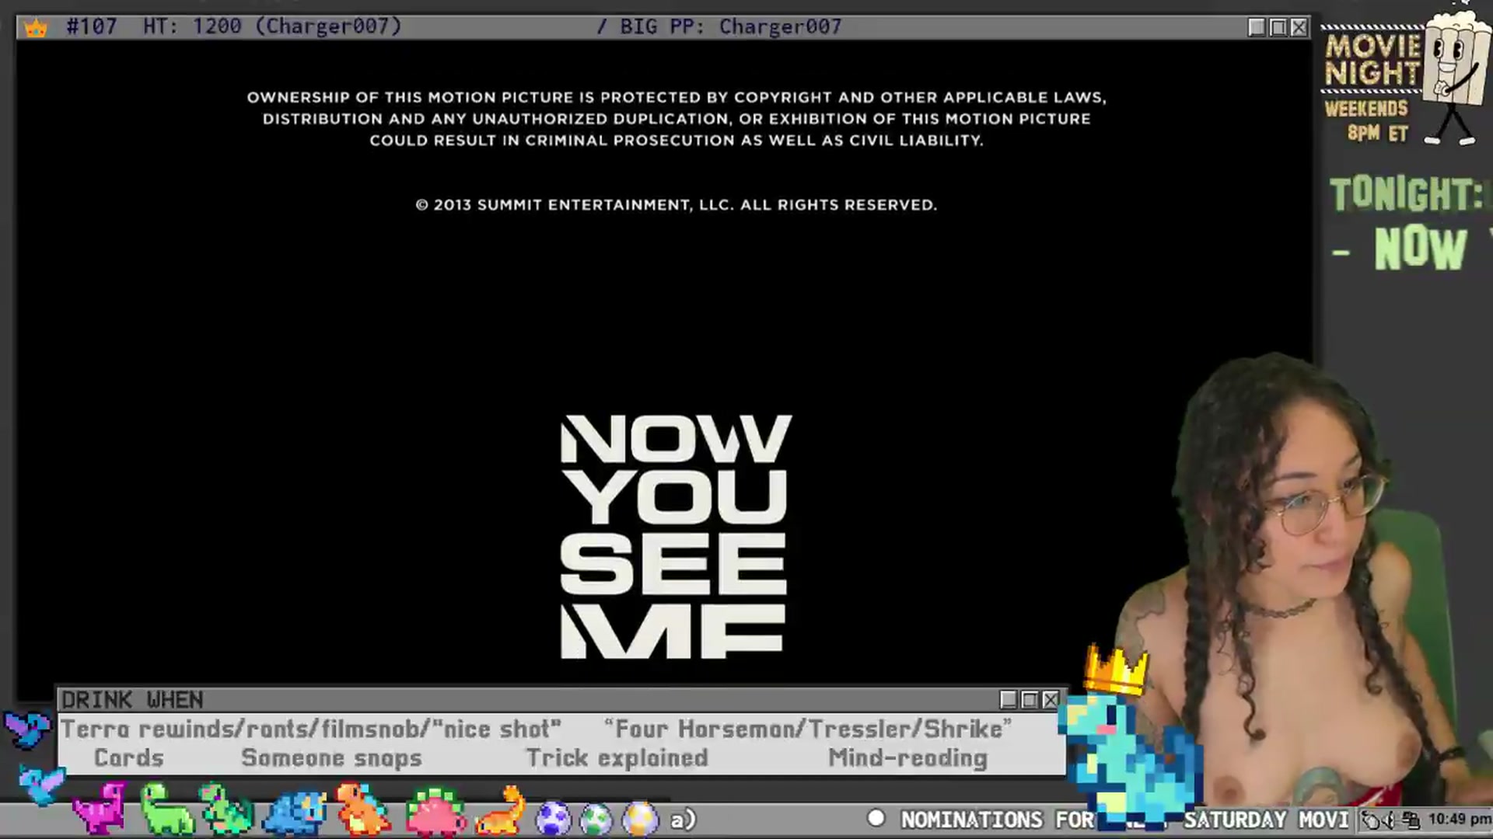Click the ownership copyright notice paragraph
This screenshot has width=1493, height=839.
[677, 119]
